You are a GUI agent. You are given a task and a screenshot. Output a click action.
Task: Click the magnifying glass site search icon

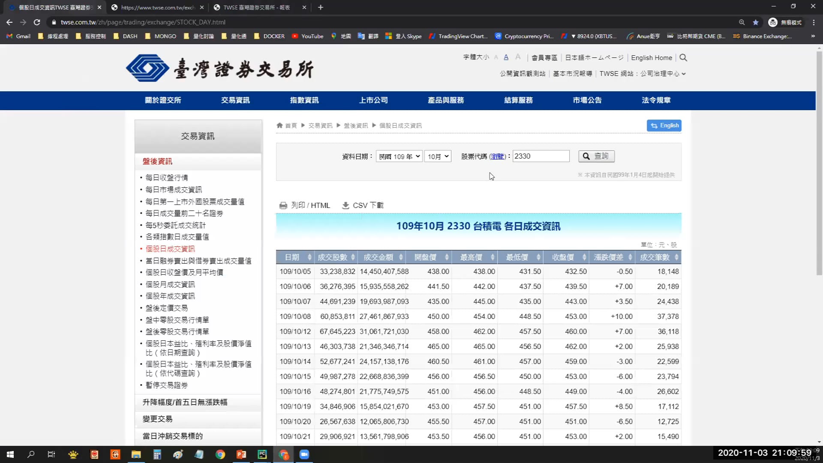pyautogui.click(x=682, y=57)
